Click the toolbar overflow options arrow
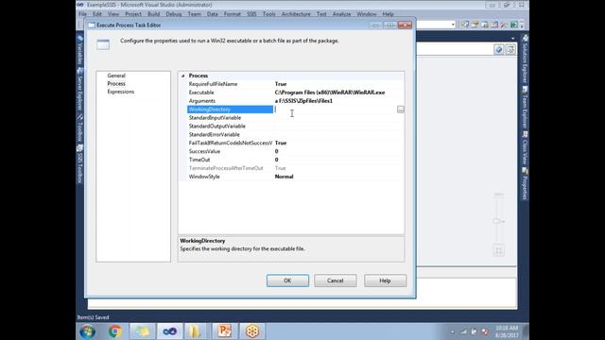Screen dimensions: 605x340 (x=522, y=25)
